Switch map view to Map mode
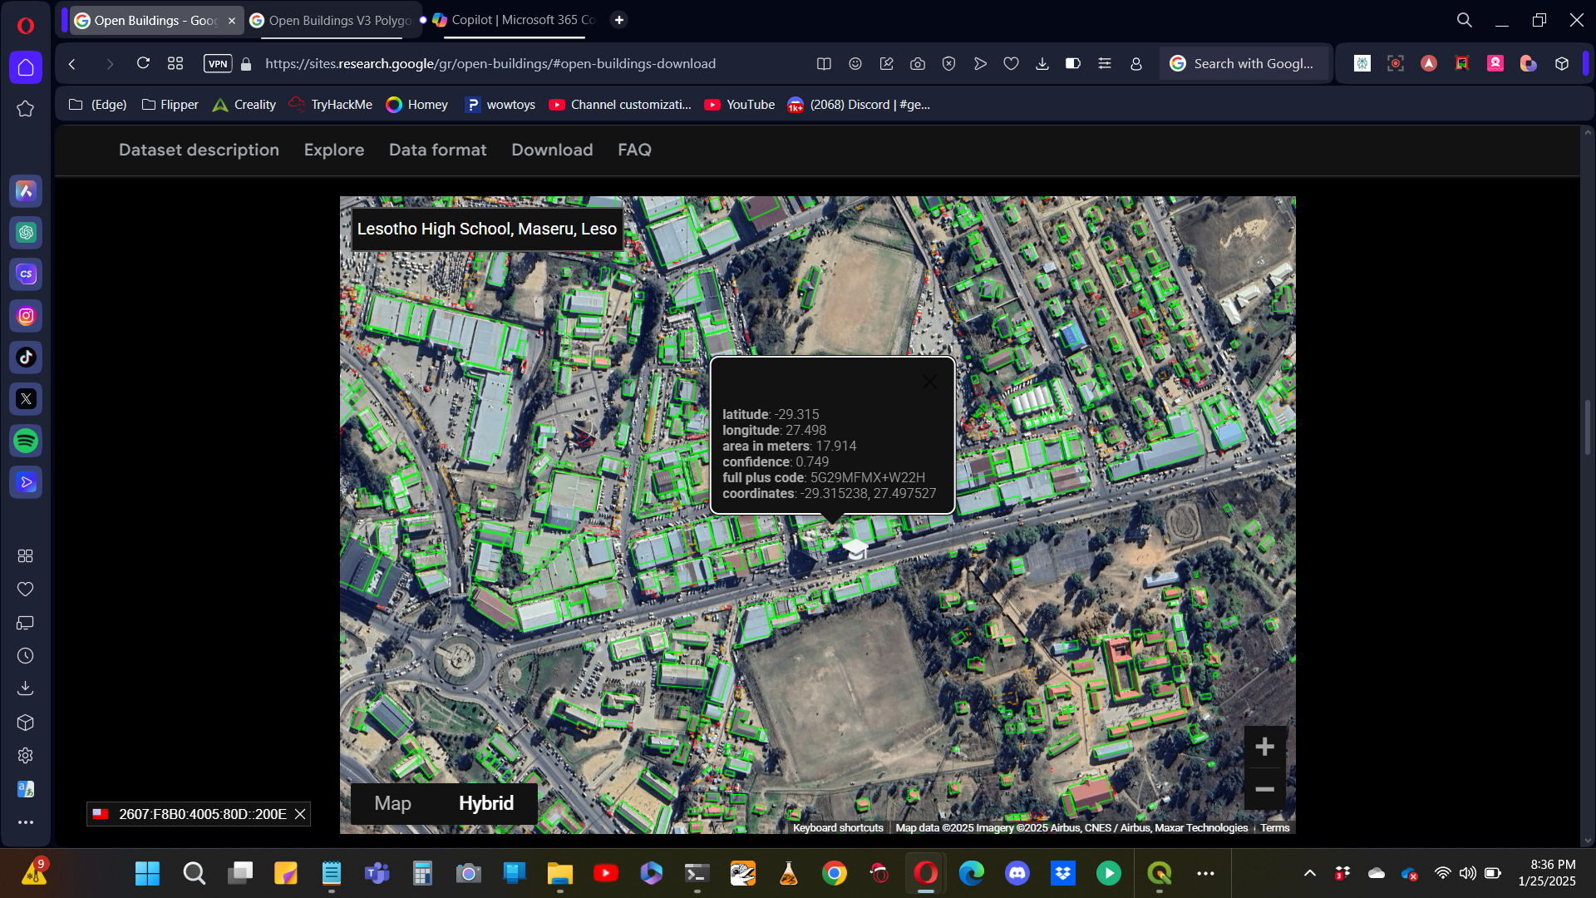Image resolution: width=1596 pixels, height=898 pixels. (x=392, y=803)
